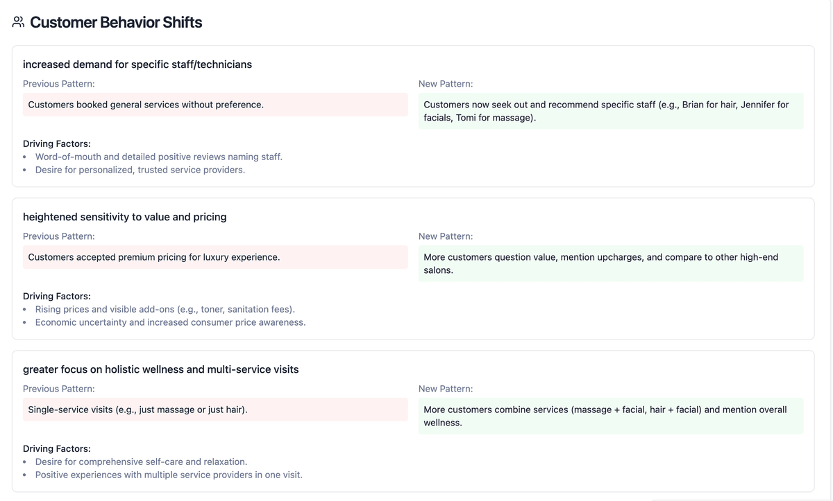
Task: Select the green box mentioning Brian for hair
Action: point(610,111)
